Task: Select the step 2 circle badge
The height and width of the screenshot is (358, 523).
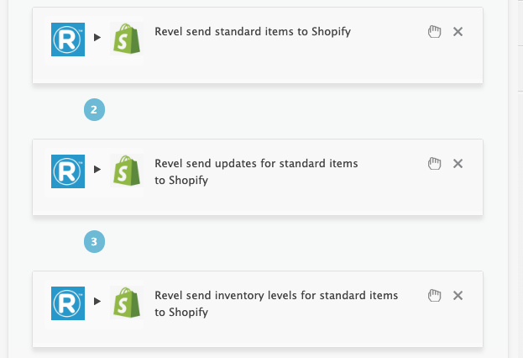Action: click(94, 109)
